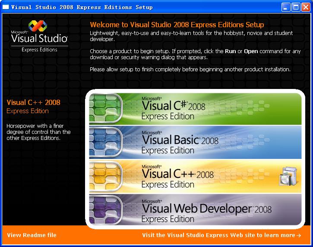Choose the Visual C++ 2008 Express Edition banner
The image size is (313, 247).
[x=195, y=176]
